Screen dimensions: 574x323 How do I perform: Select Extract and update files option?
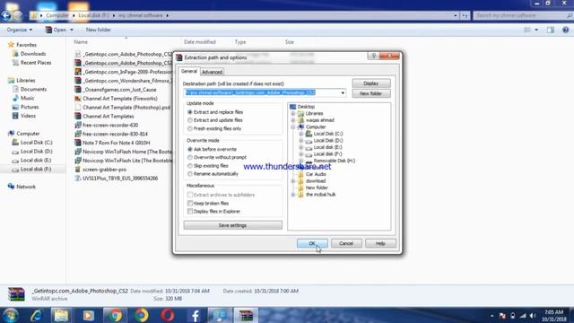pos(214,120)
